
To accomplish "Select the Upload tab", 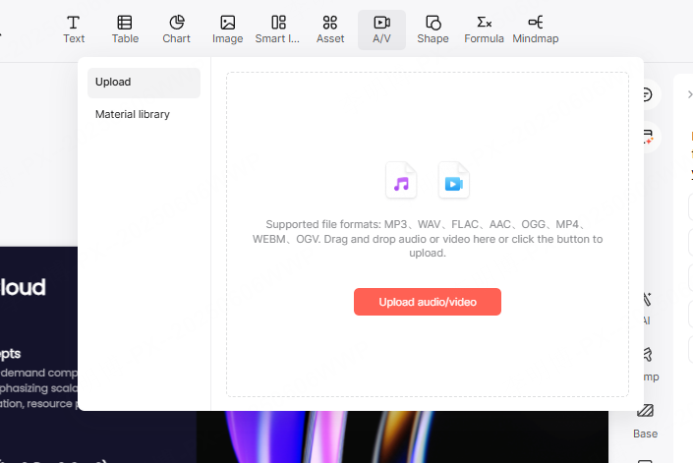I will click(x=144, y=83).
